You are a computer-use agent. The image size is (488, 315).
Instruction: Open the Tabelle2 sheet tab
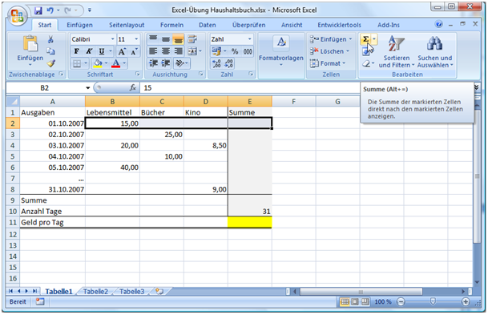point(95,292)
